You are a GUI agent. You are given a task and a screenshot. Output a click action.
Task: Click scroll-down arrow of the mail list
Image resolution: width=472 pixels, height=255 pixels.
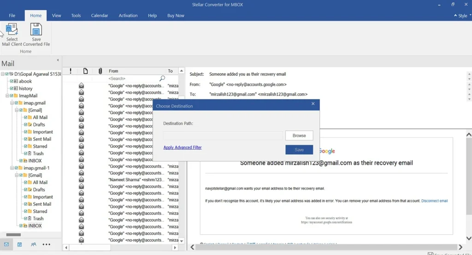(x=182, y=241)
